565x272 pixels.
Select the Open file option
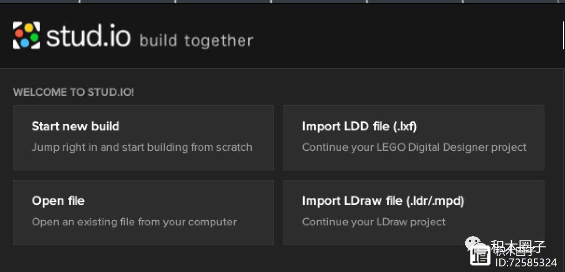58,201
